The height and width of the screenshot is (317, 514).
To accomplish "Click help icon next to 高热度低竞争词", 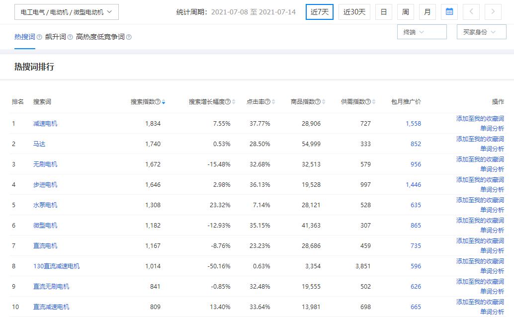I will coord(129,37).
